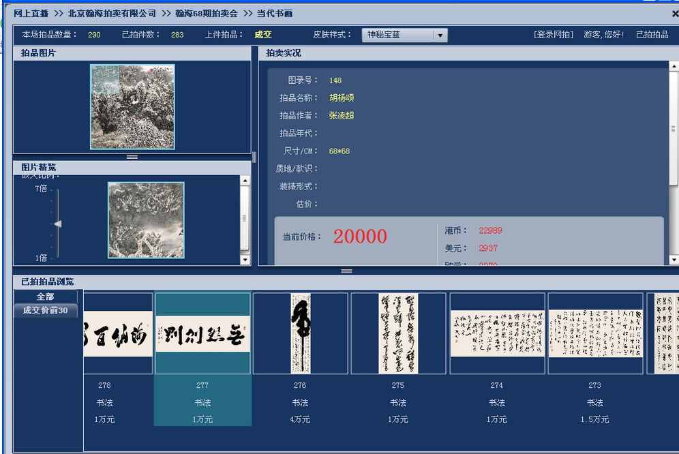Click the 网上直播 breadcrumb
Screen dimensions: 679x454
[x=31, y=14]
